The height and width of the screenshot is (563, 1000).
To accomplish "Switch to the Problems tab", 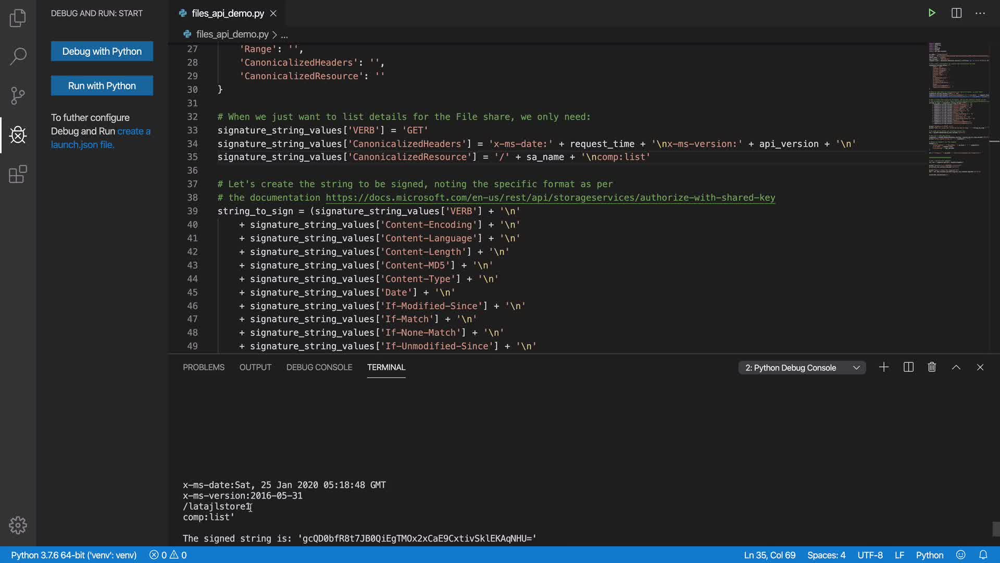I will point(203,368).
